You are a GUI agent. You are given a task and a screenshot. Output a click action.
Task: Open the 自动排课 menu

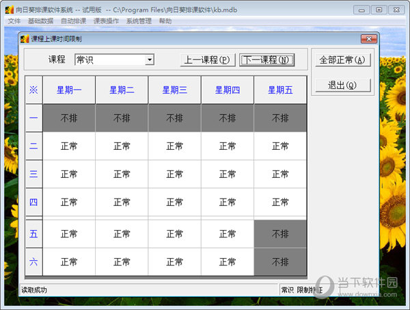point(73,21)
